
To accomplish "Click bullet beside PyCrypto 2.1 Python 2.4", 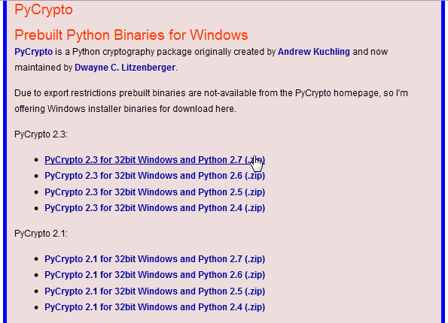I will [x=36, y=308].
